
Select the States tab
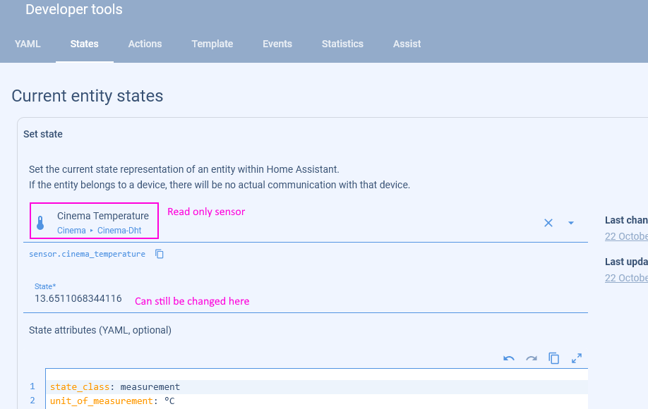pos(84,44)
